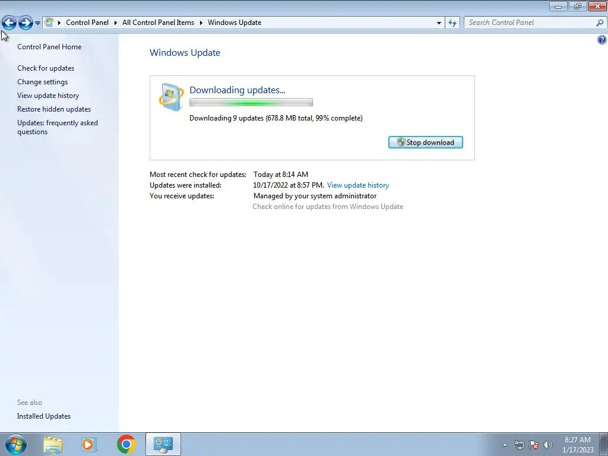Screen dimensions: 608x456
Task: Click the shield icon on Stop download
Action: coord(401,142)
